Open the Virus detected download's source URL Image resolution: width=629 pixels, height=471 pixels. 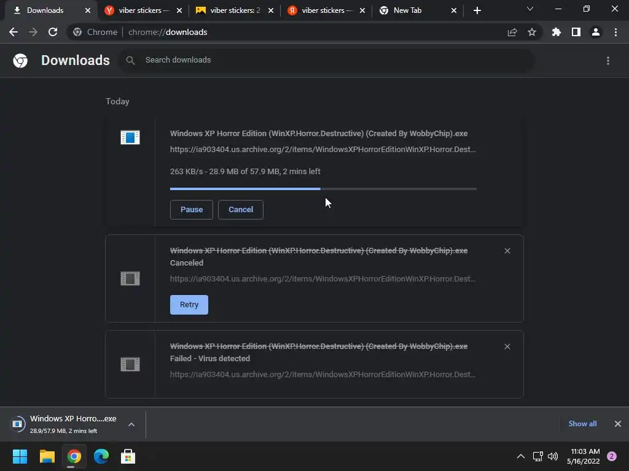click(322, 375)
